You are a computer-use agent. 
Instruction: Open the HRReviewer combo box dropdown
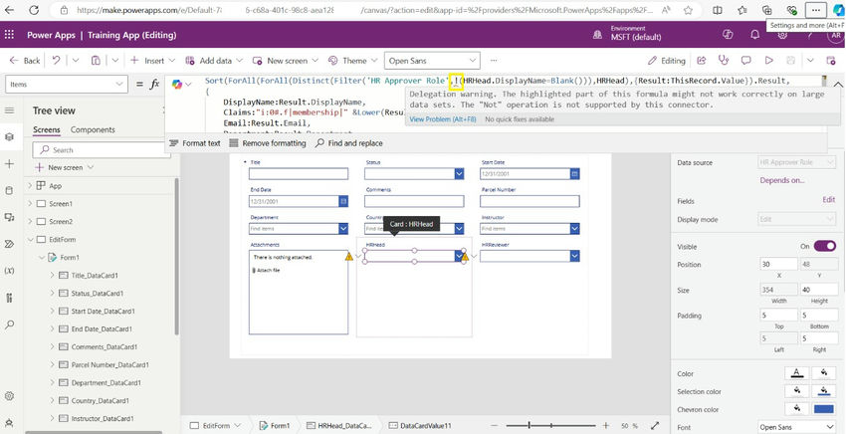(x=574, y=256)
